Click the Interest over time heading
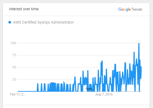Viewport: 153px width, 108px height. tap(24, 9)
